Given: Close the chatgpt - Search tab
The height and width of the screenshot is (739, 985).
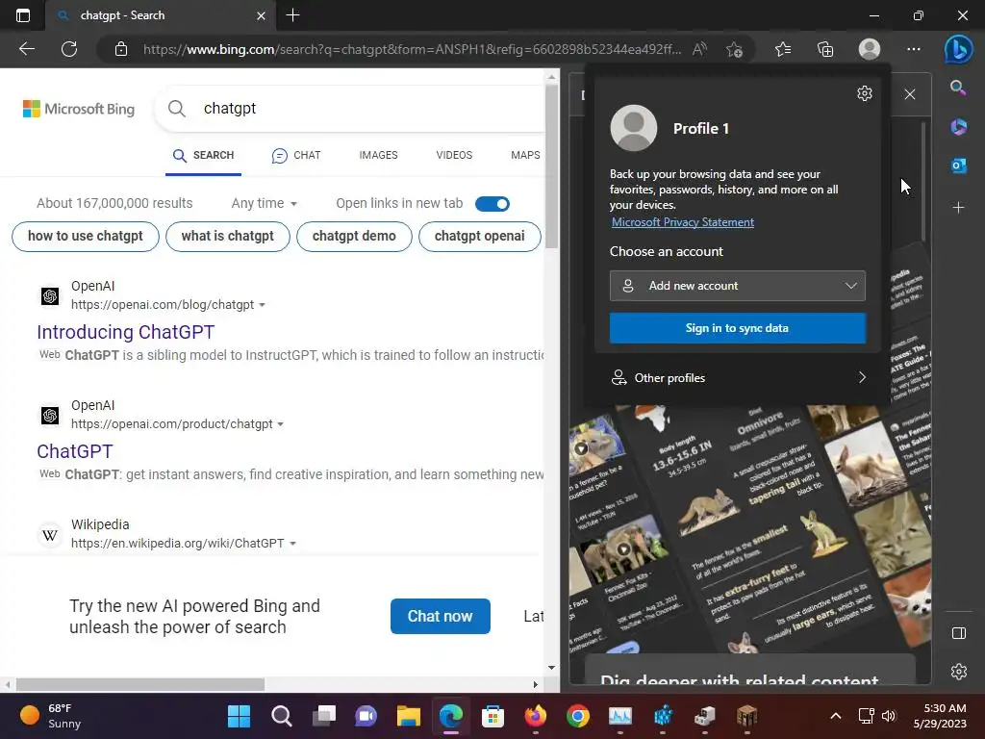Looking at the screenshot, I should coord(262,15).
